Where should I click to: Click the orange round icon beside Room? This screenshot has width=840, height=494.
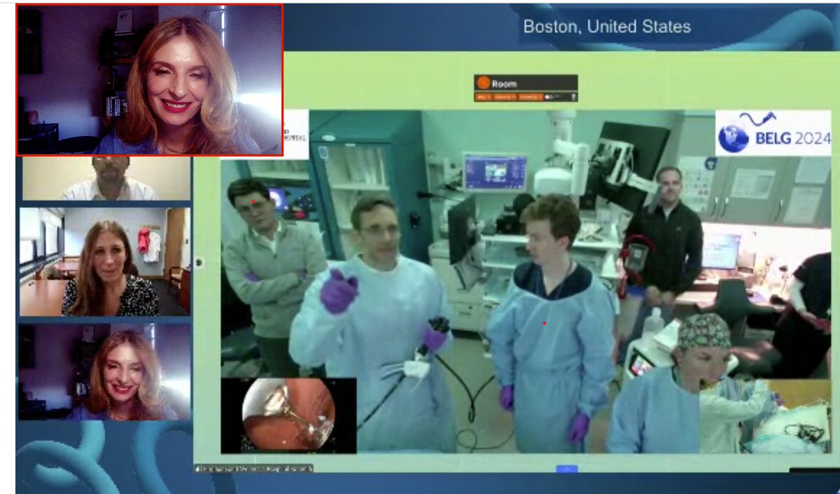[x=484, y=83]
